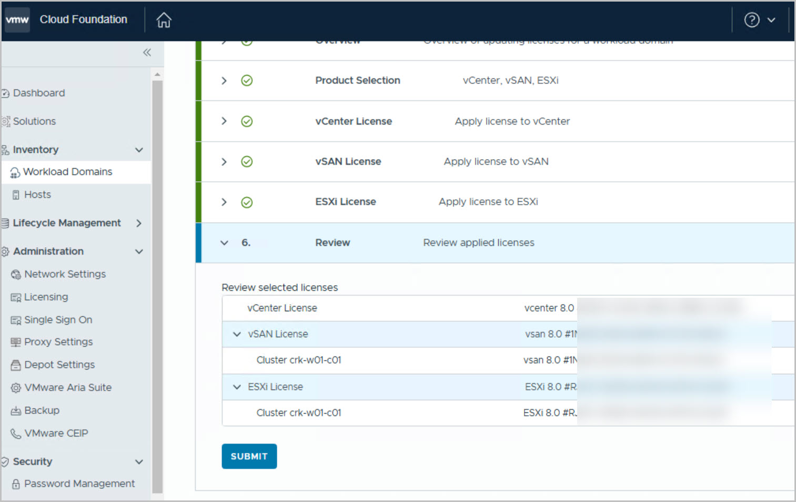Click the Password Management lock icon
This screenshot has width=796, height=502.
pos(16,484)
